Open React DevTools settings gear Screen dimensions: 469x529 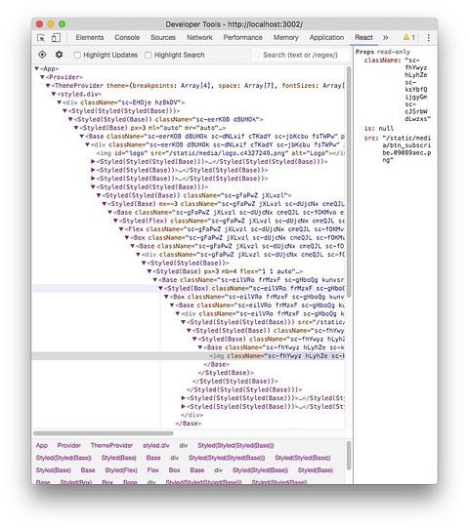(59, 55)
